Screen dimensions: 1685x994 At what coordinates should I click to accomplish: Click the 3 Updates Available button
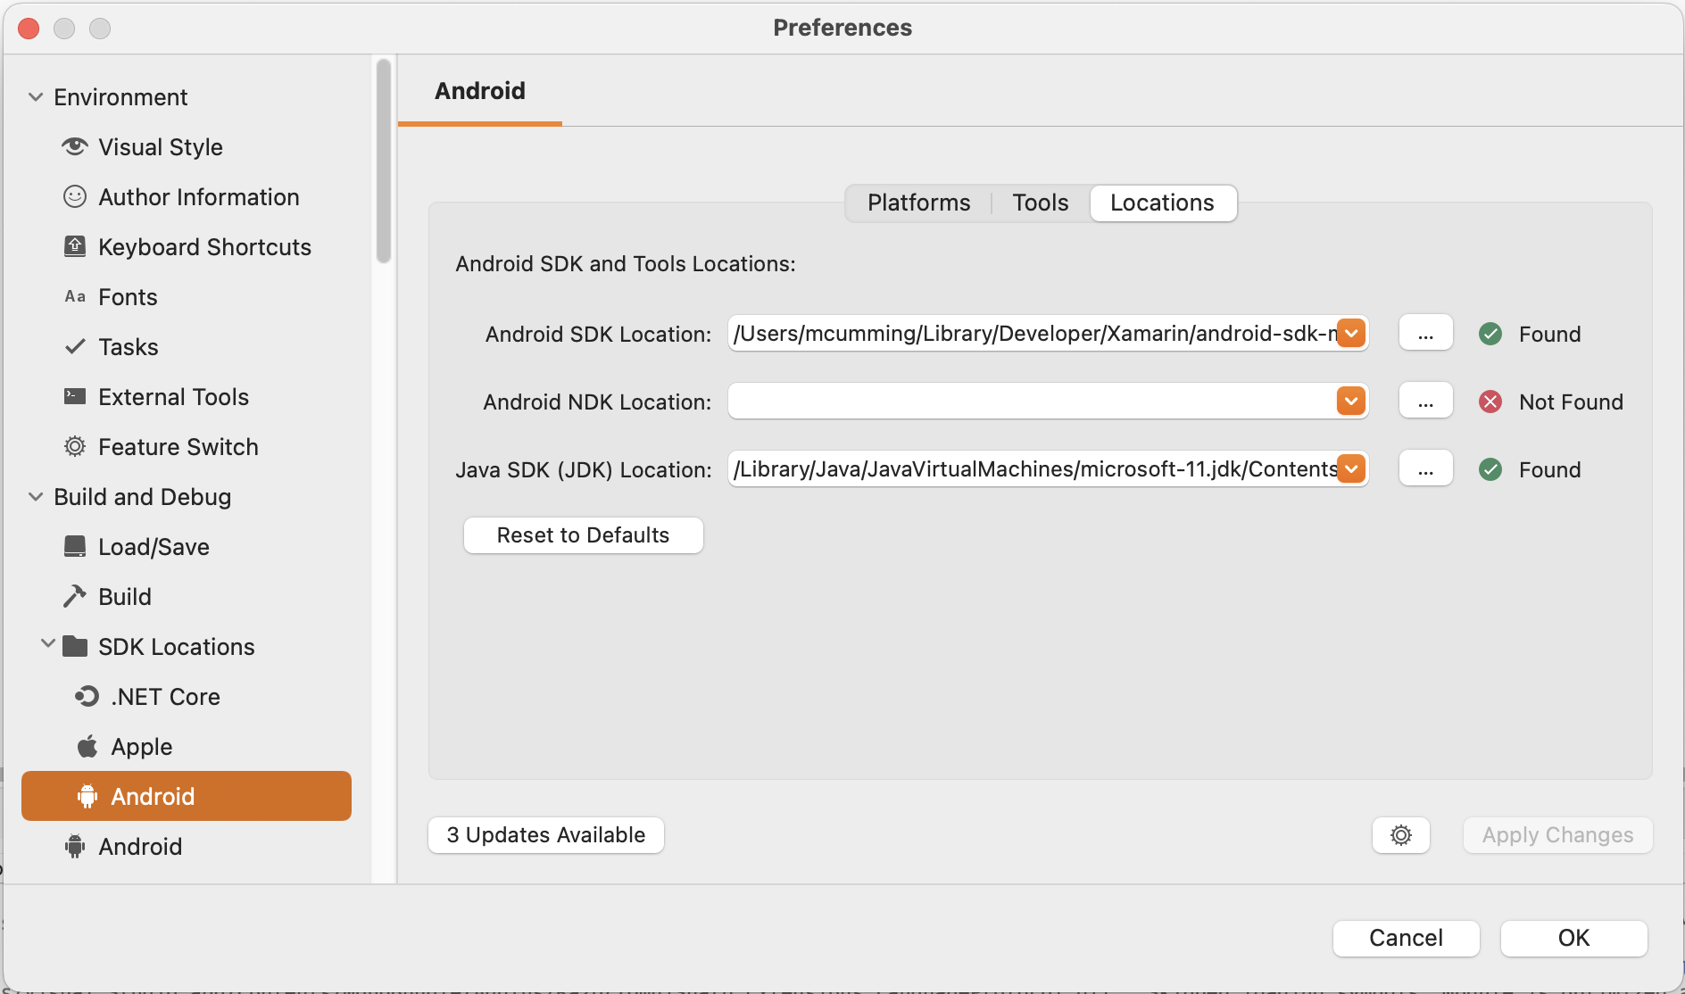pos(545,835)
